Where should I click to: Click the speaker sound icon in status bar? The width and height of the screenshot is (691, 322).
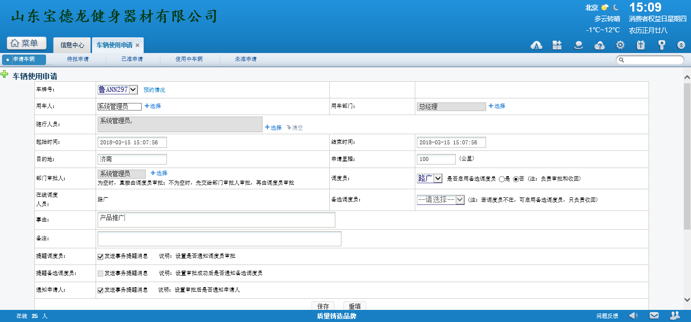point(633,315)
